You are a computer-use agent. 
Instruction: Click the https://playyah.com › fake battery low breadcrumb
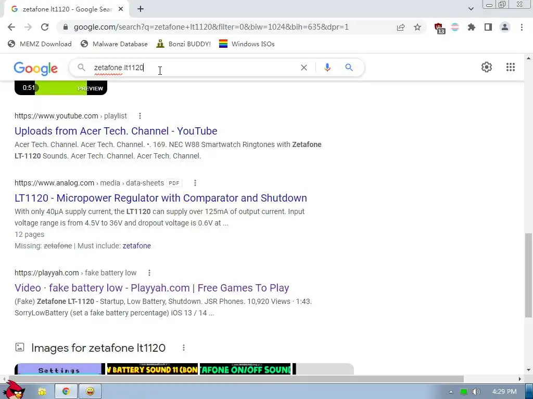(75, 273)
